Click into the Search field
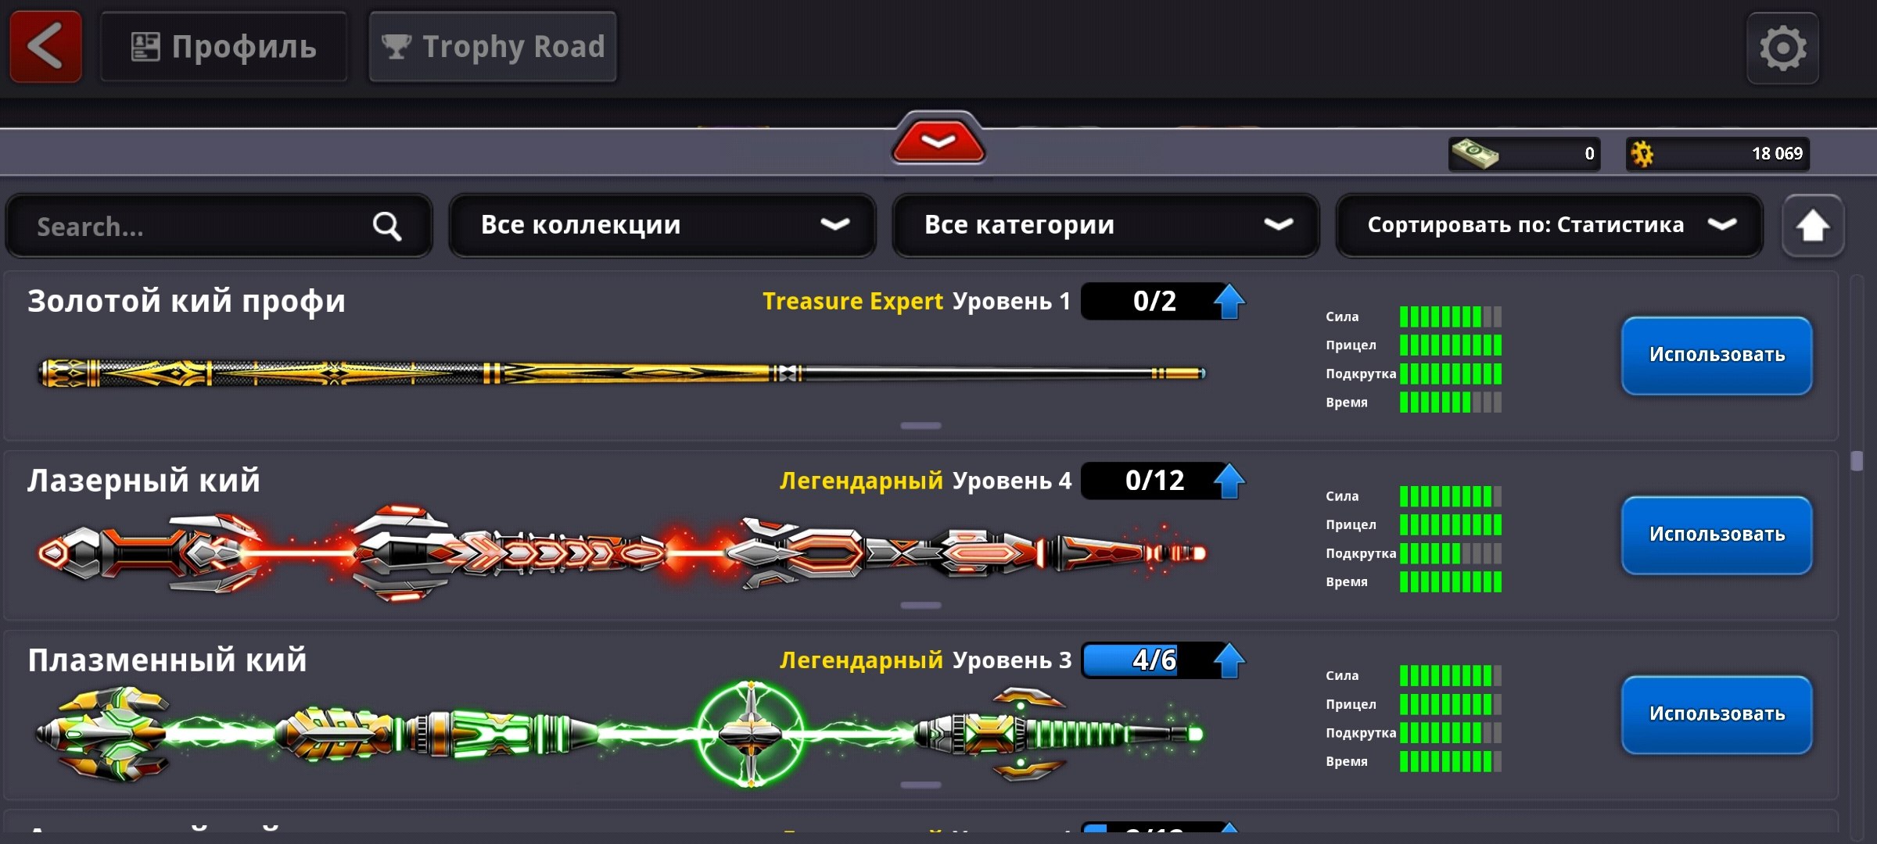The image size is (1877, 844). (x=219, y=226)
